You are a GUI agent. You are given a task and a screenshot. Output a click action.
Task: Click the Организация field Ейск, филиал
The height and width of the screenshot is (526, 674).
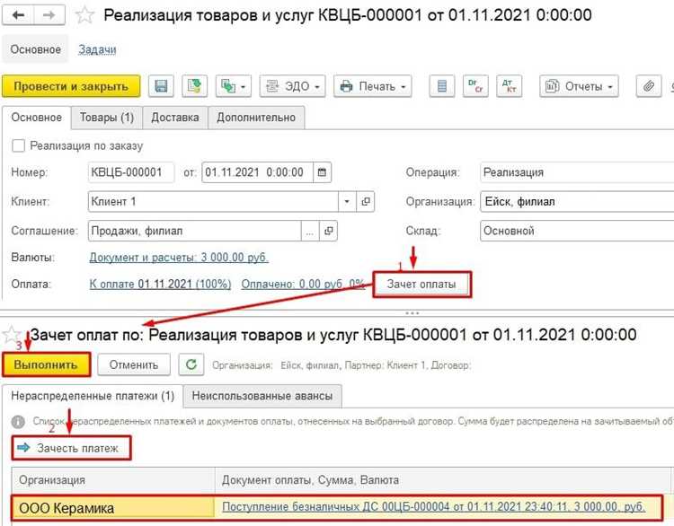[577, 201]
